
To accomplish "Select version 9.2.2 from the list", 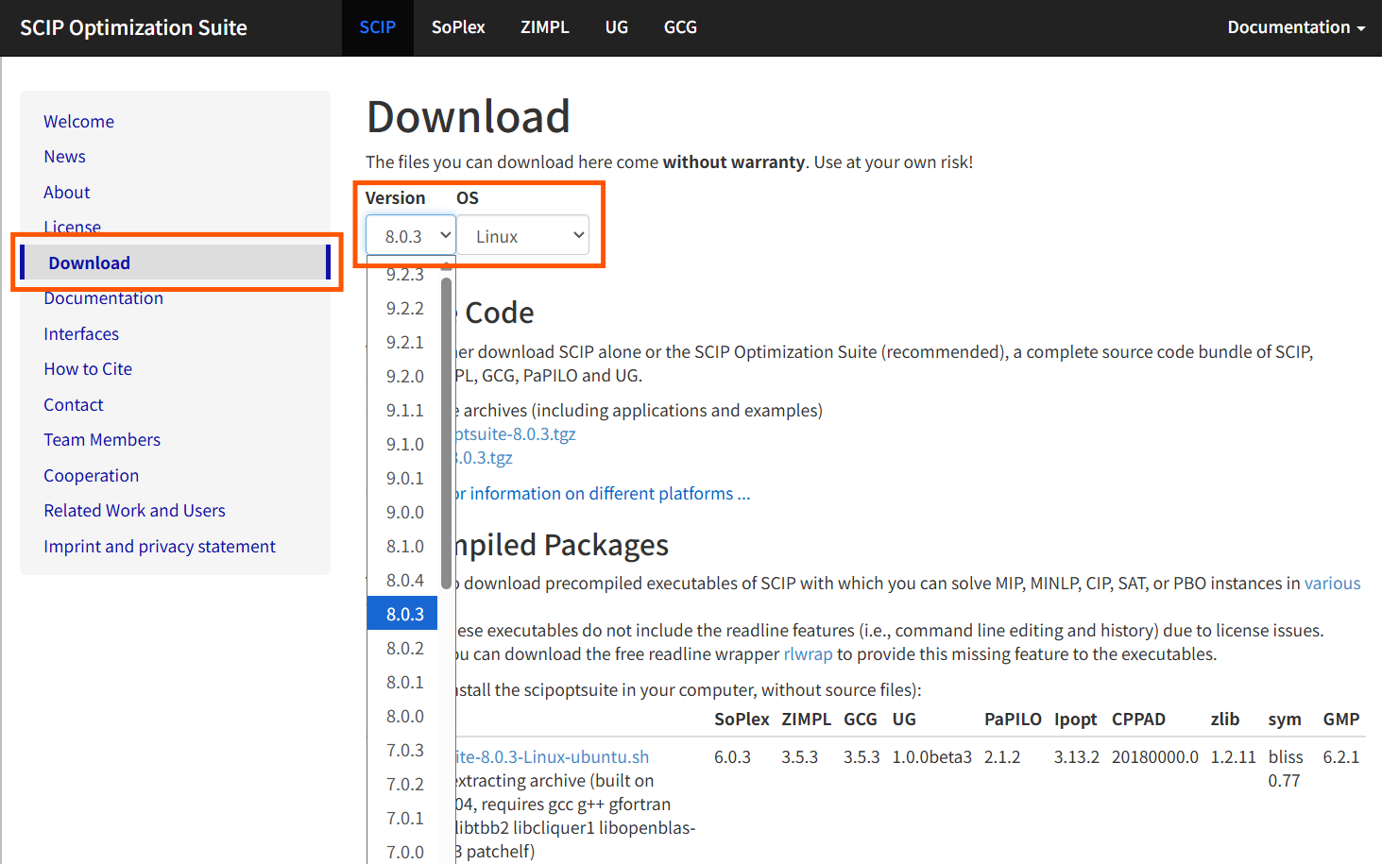I will coord(404,309).
